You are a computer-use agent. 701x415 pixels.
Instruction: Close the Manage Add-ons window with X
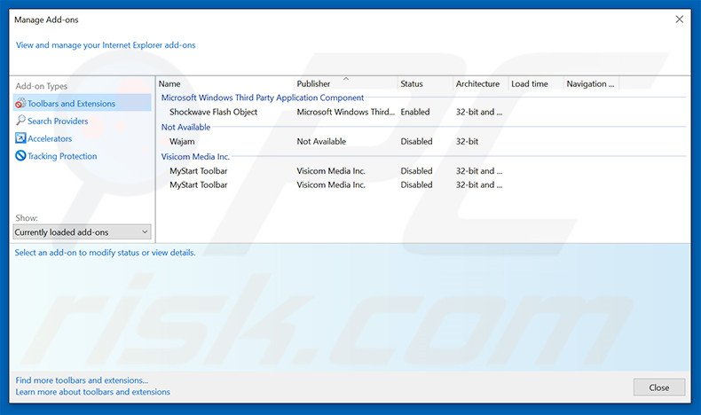click(x=679, y=20)
